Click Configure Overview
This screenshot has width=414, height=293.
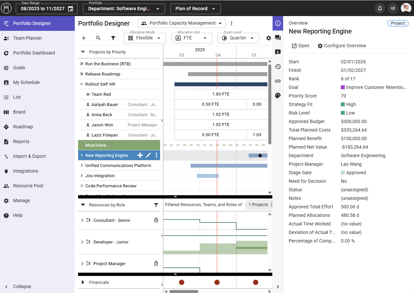[342, 46]
